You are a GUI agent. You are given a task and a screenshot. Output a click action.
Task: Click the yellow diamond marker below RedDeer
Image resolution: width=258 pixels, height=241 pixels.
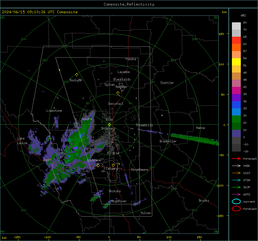pos(118,93)
